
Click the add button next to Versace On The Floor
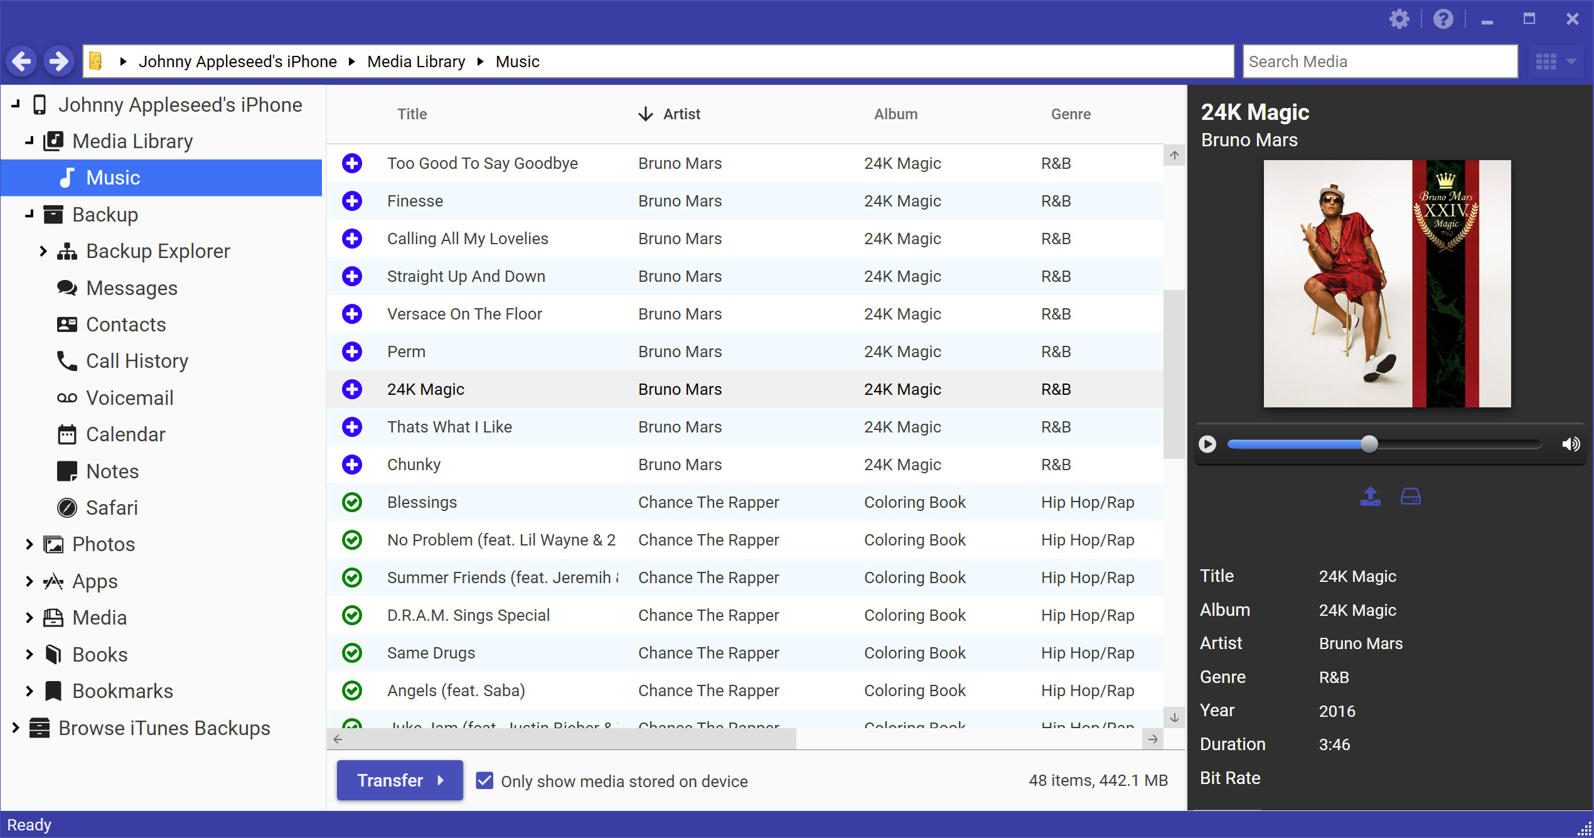click(353, 313)
